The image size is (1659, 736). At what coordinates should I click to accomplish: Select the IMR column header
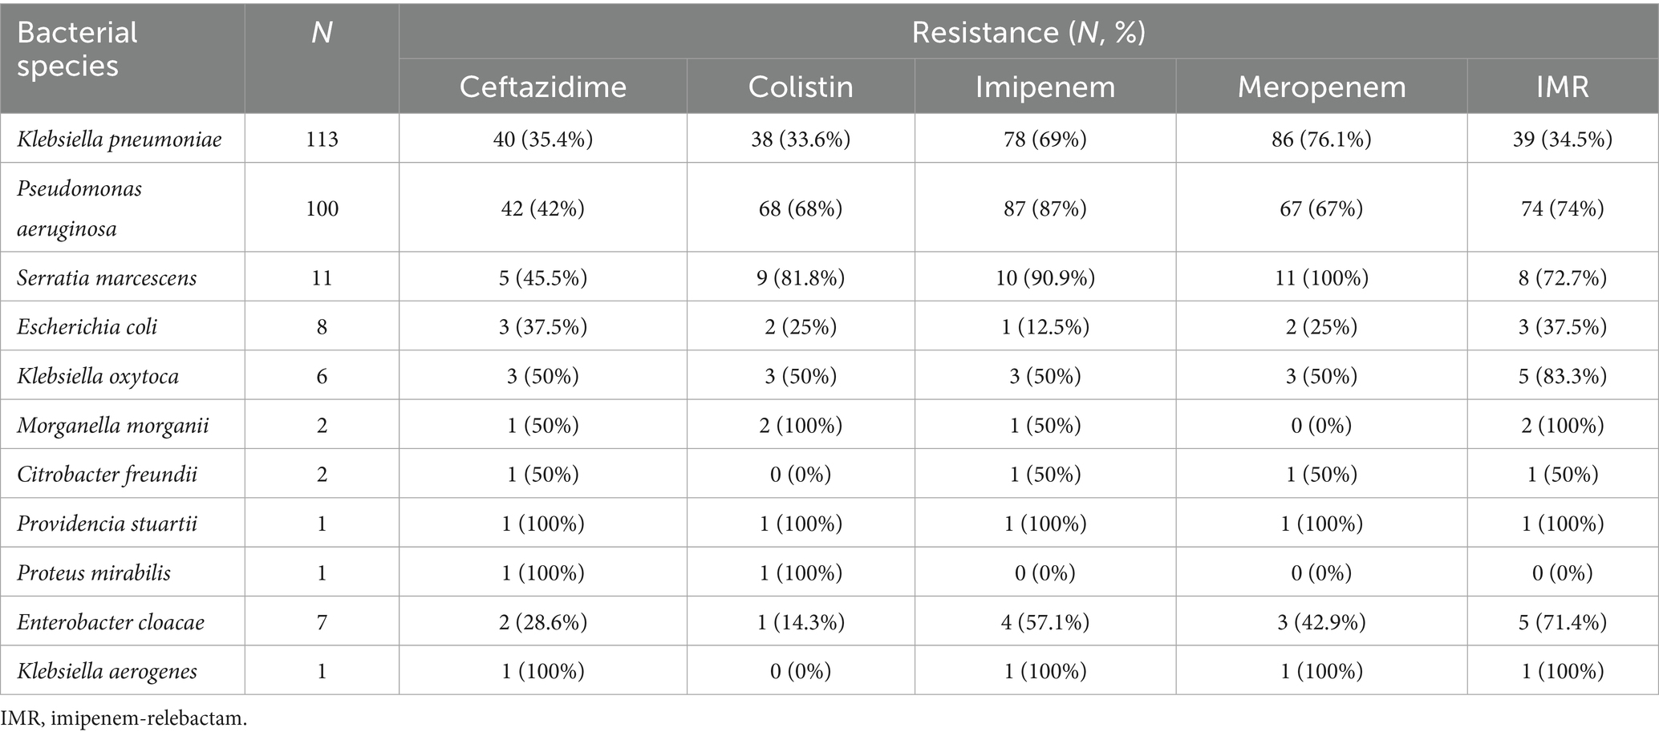click(1562, 87)
